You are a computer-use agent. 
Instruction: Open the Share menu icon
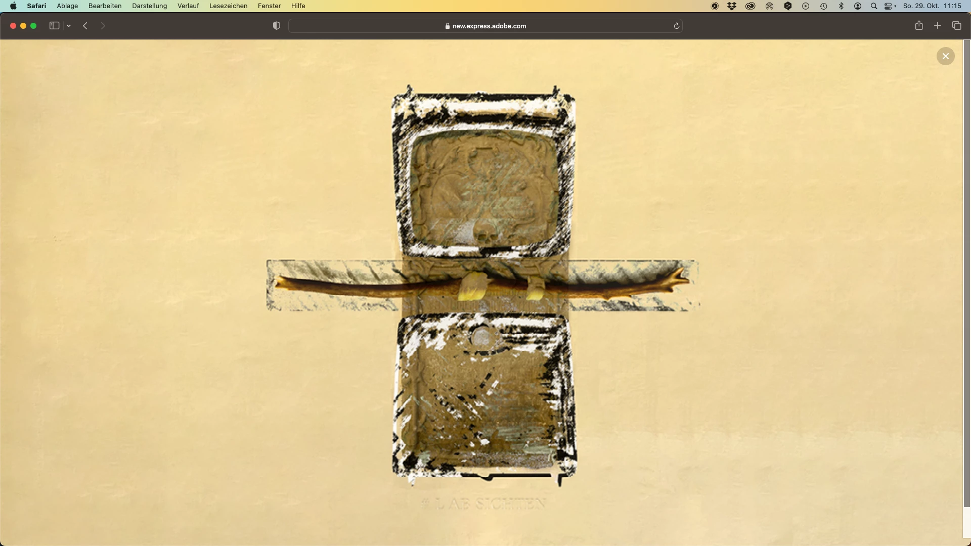pos(919,26)
